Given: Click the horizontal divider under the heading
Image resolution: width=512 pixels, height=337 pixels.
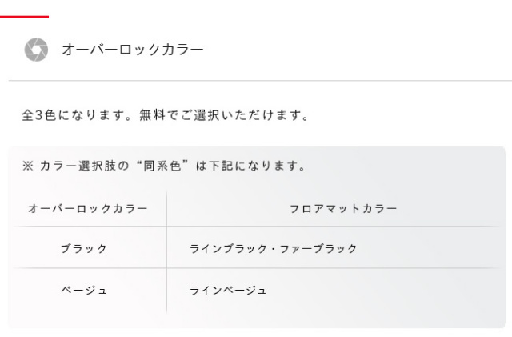Looking at the screenshot, I should 256,81.
